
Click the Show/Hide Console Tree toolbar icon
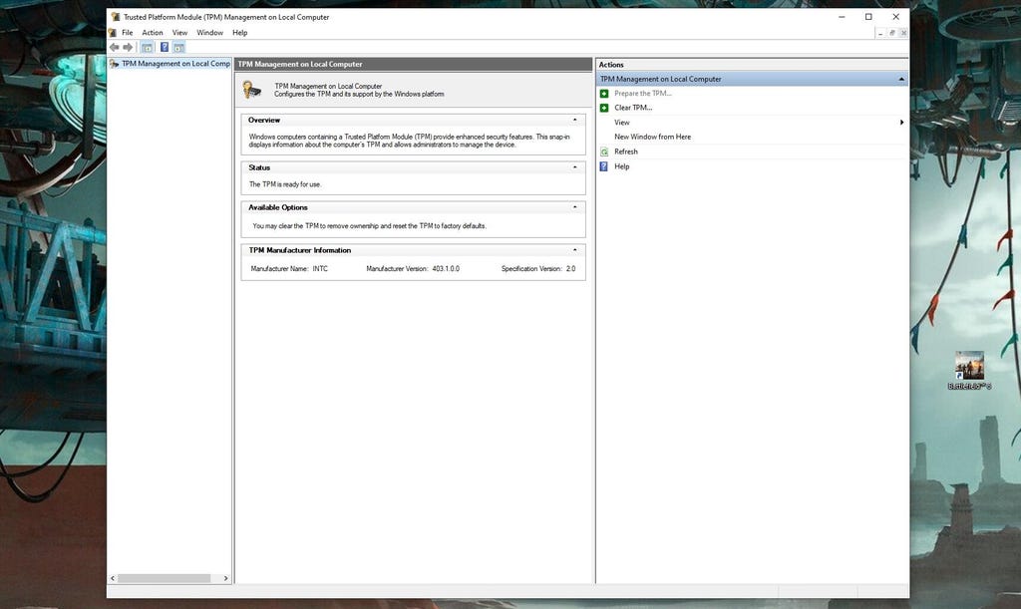[x=147, y=47]
